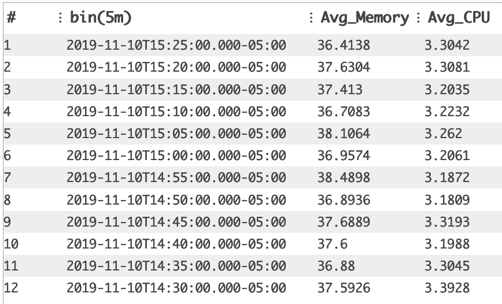
Task: Click memory value 37.6 in row 10
Action: click(333, 244)
